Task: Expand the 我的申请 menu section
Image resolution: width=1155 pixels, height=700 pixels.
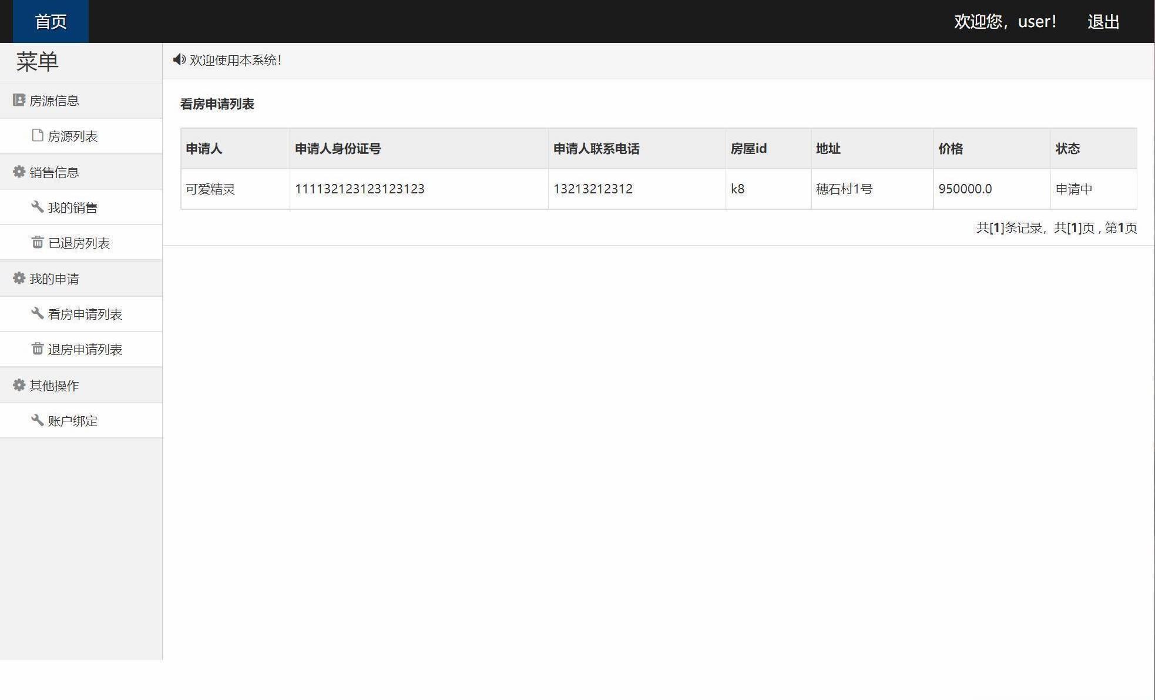Action: tap(81, 279)
